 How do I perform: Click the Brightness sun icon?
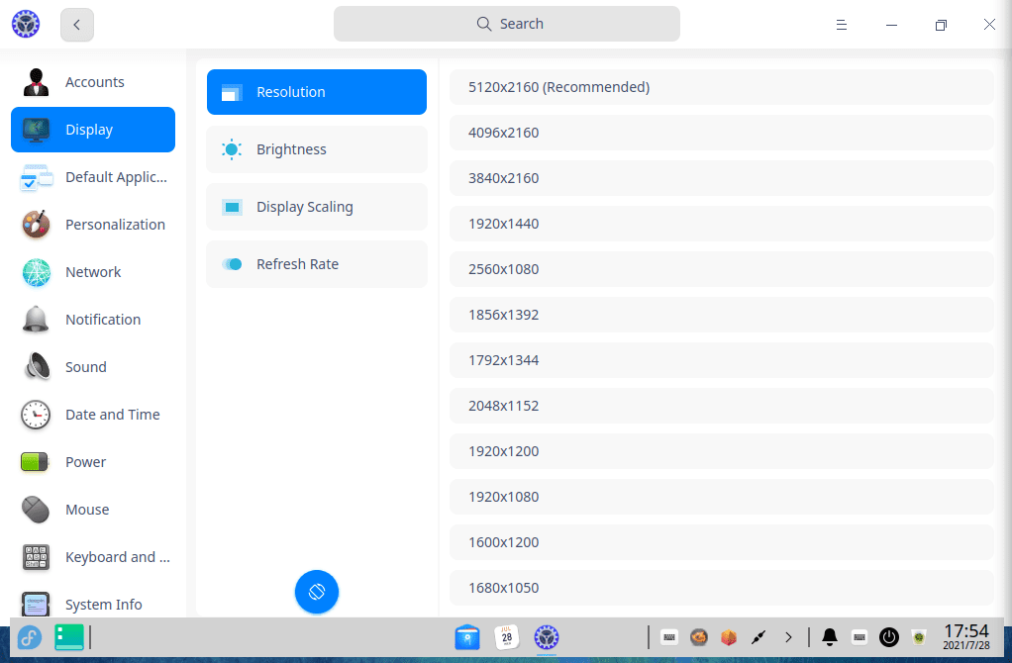231,149
